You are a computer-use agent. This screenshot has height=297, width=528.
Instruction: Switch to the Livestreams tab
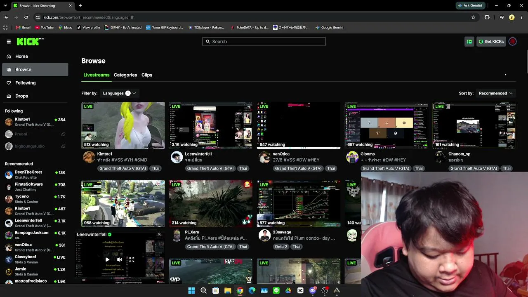click(96, 75)
